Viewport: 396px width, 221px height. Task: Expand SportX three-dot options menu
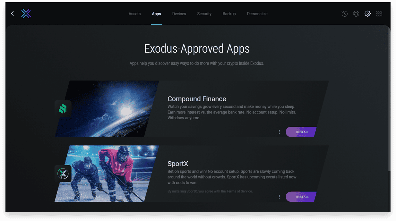pyautogui.click(x=279, y=197)
